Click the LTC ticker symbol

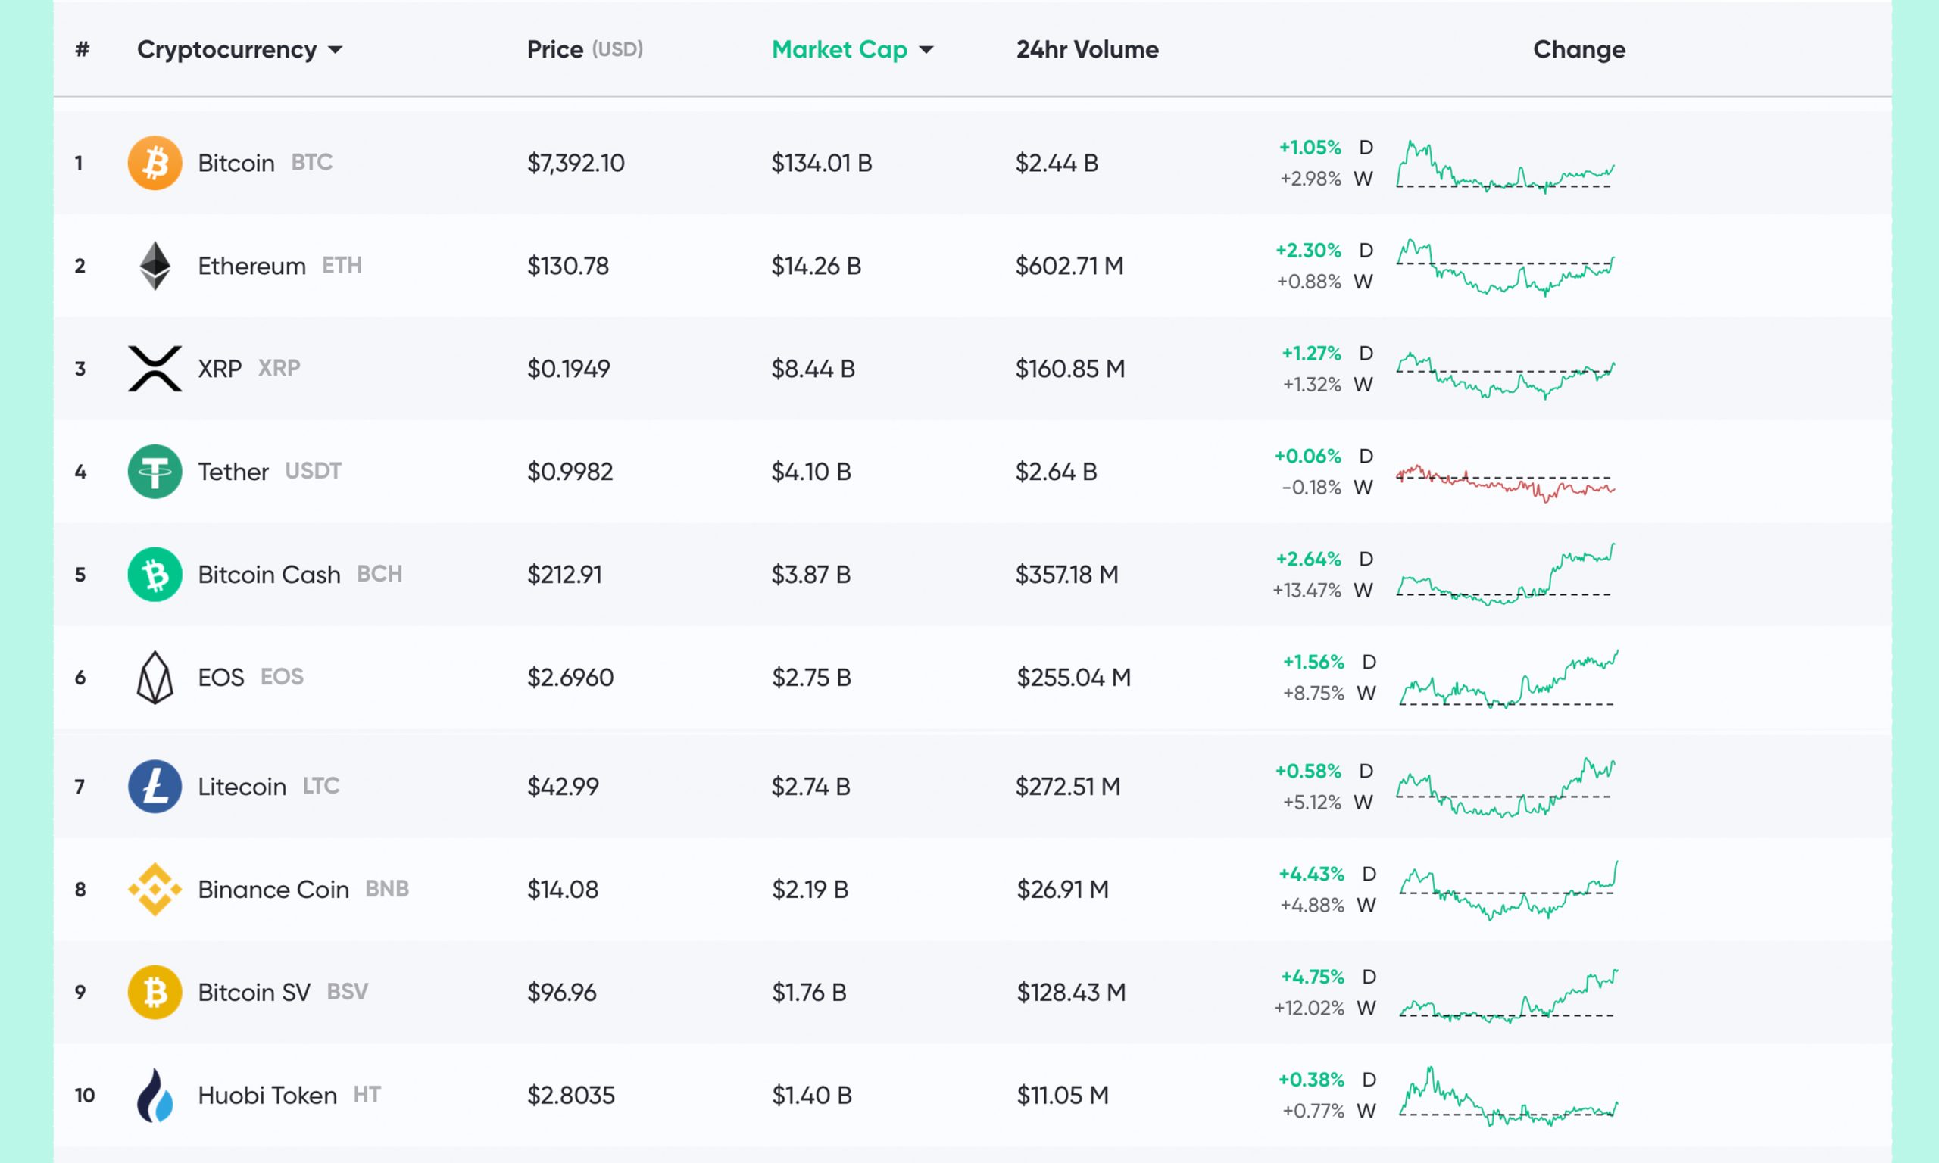pyautogui.click(x=321, y=785)
